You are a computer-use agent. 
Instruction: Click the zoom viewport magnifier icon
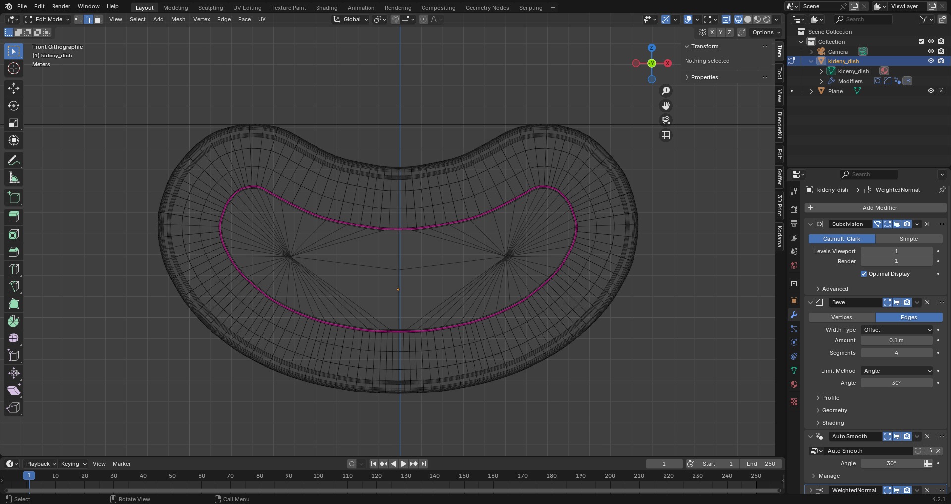[x=666, y=91]
